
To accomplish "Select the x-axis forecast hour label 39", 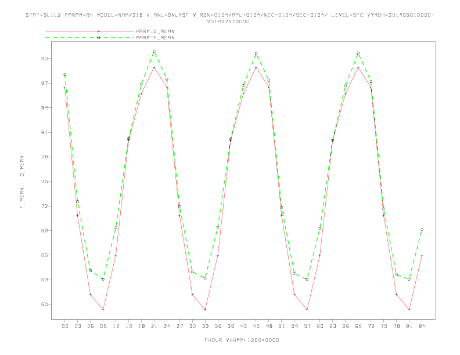I will point(231,326).
